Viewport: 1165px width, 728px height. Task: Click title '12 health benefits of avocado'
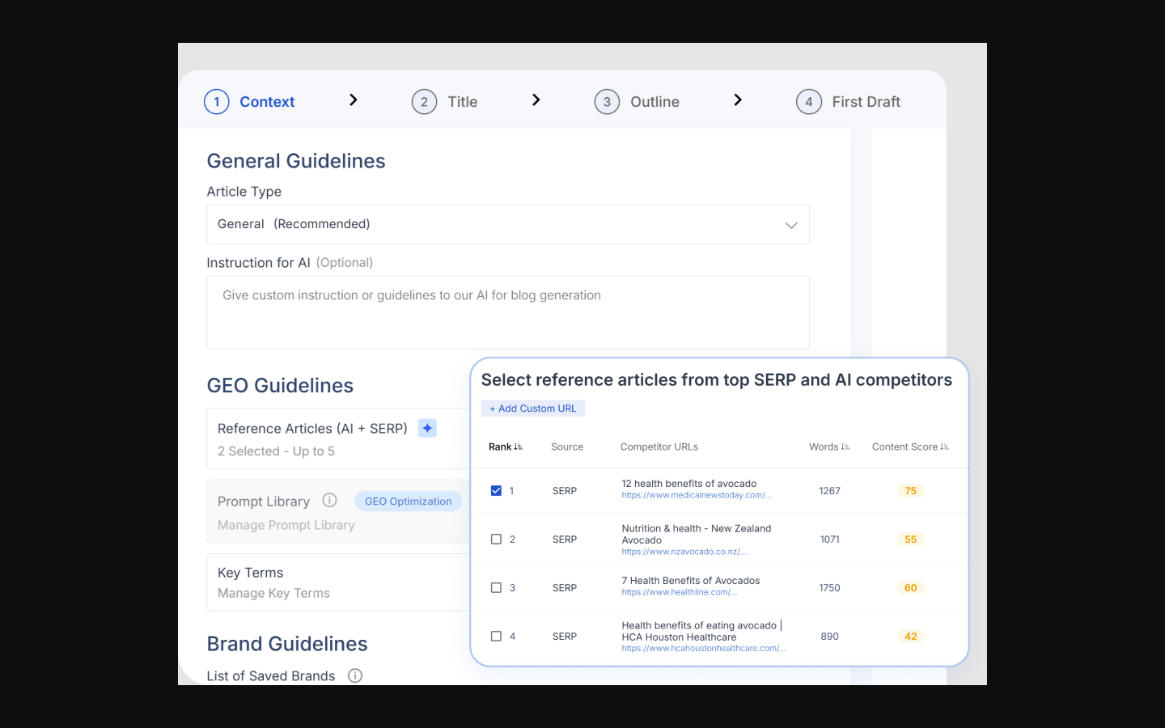point(689,484)
